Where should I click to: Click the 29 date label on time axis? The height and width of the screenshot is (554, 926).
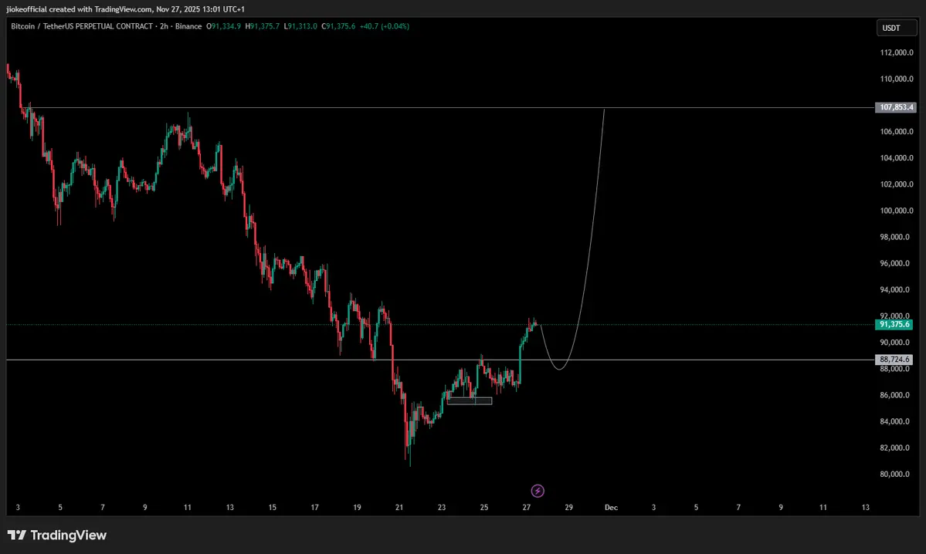[x=568, y=508]
